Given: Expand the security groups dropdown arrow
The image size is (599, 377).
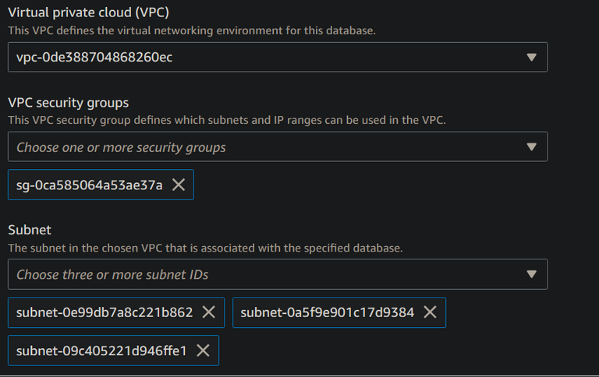Looking at the screenshot, I should [x=532, y=146].
